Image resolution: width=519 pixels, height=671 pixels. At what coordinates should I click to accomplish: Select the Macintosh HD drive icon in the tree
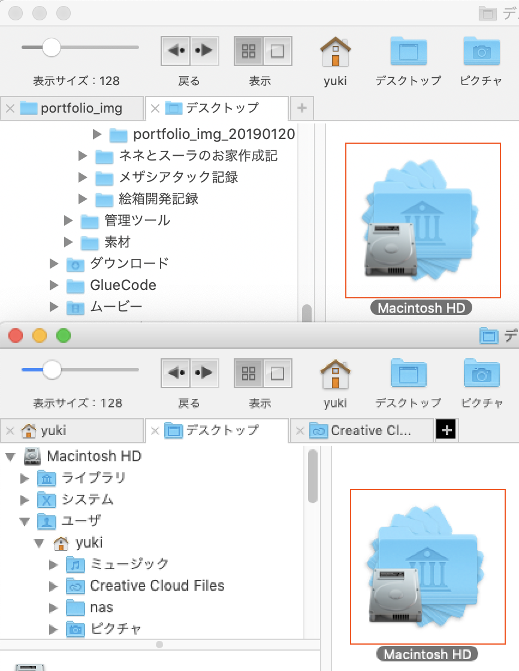(x=32, y=456)
